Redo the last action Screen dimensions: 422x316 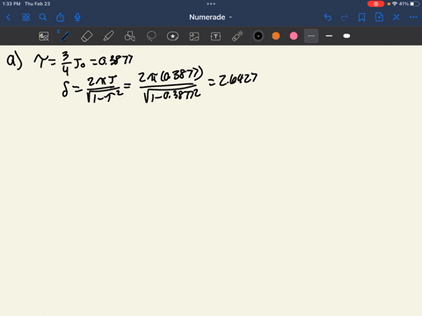pos(345,18)
